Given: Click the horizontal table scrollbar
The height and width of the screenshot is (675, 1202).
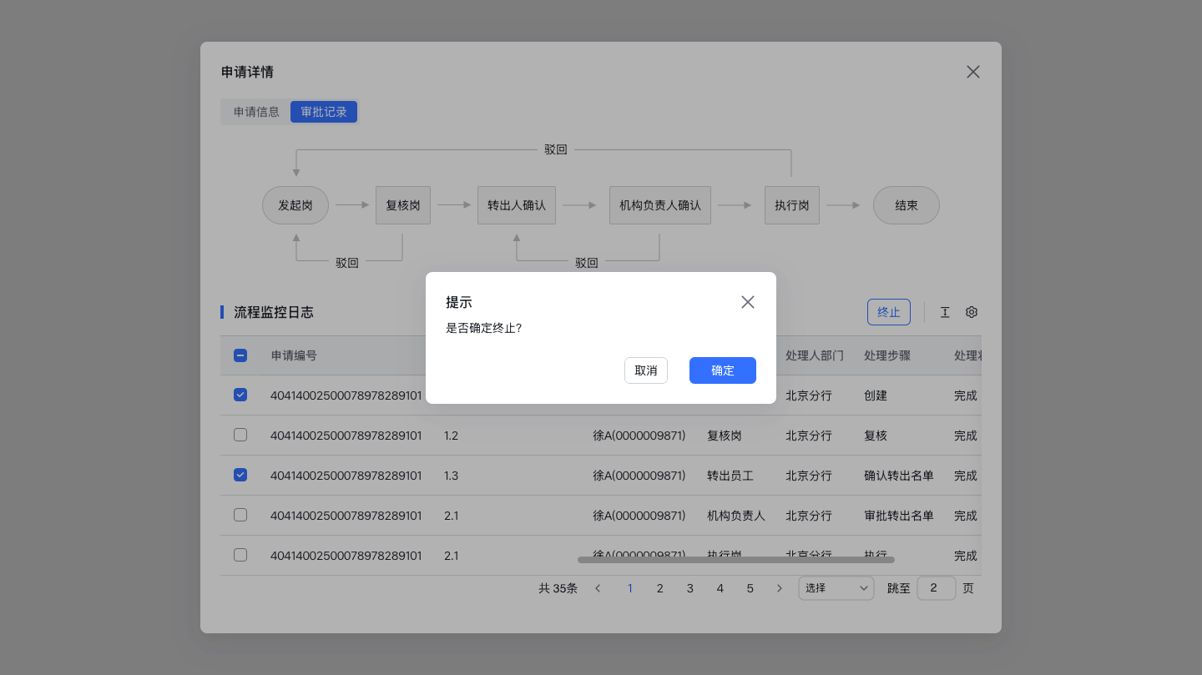Looking at the screenshot, I should point(736,560).
